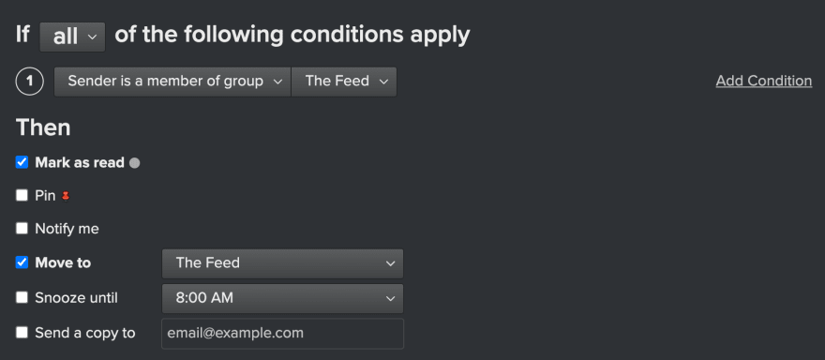Click the circled number 1 condition badge
Viewport: 825px width, 360px height.
[x=29, y=82]
